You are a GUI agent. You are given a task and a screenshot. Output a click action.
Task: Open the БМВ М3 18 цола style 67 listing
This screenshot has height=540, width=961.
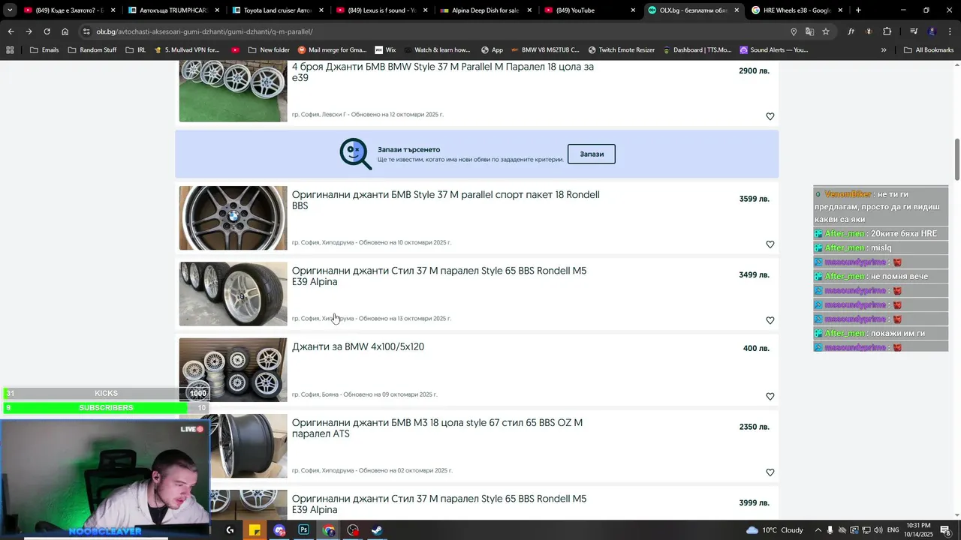[437, 428]
